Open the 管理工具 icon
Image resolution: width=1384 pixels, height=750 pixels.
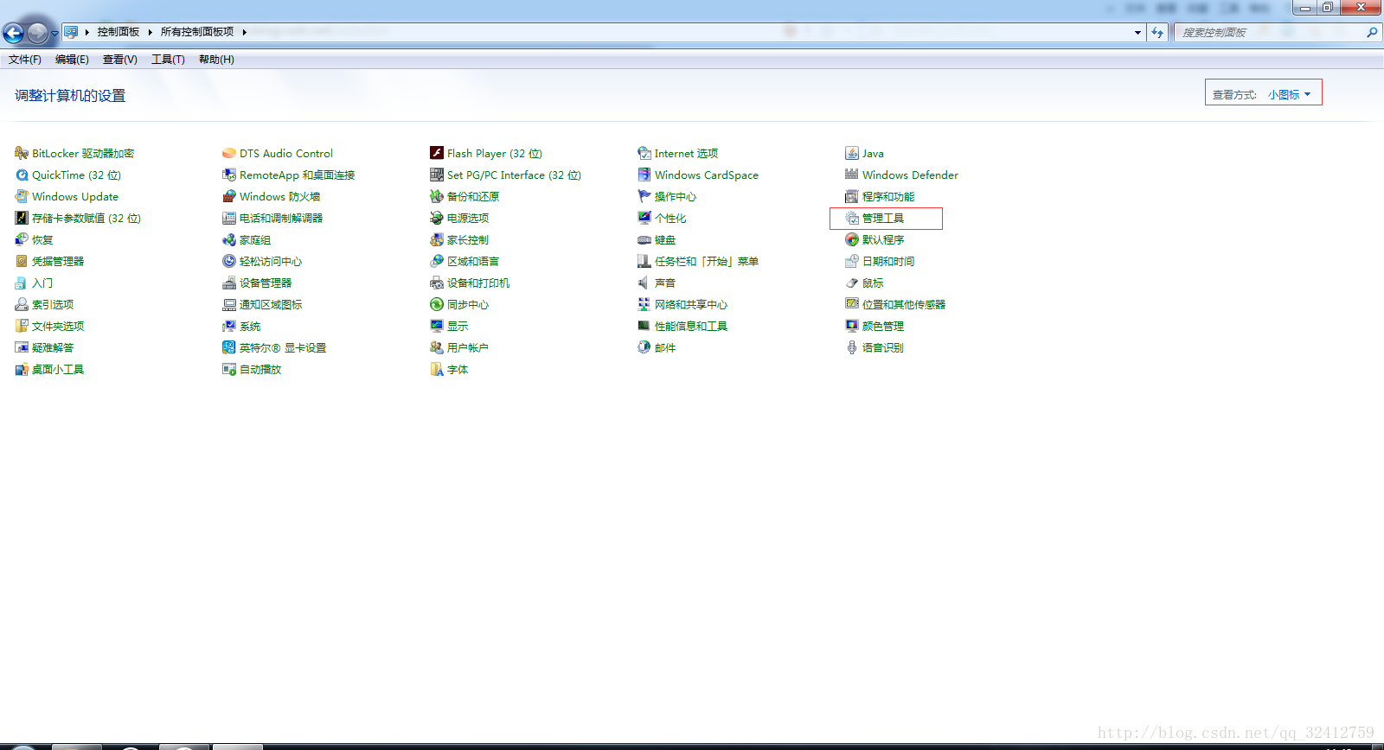852,218
